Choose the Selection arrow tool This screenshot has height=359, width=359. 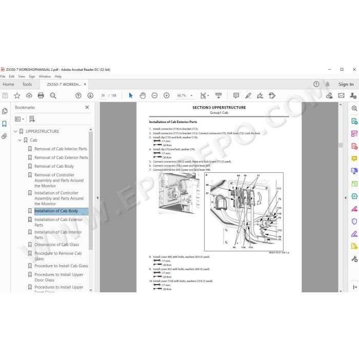[131, 95]
